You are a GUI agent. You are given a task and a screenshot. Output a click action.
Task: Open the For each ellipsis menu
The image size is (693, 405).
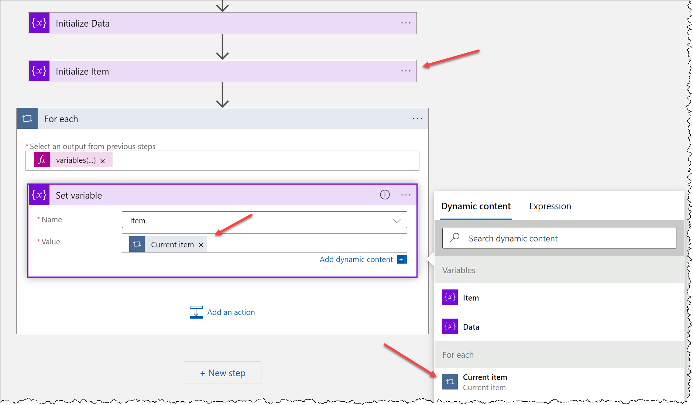pos(418,119)
